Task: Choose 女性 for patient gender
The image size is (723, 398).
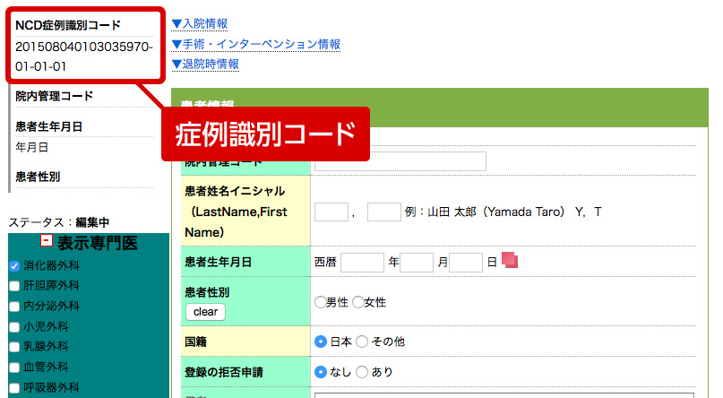Action: click(x=358, y=303)
